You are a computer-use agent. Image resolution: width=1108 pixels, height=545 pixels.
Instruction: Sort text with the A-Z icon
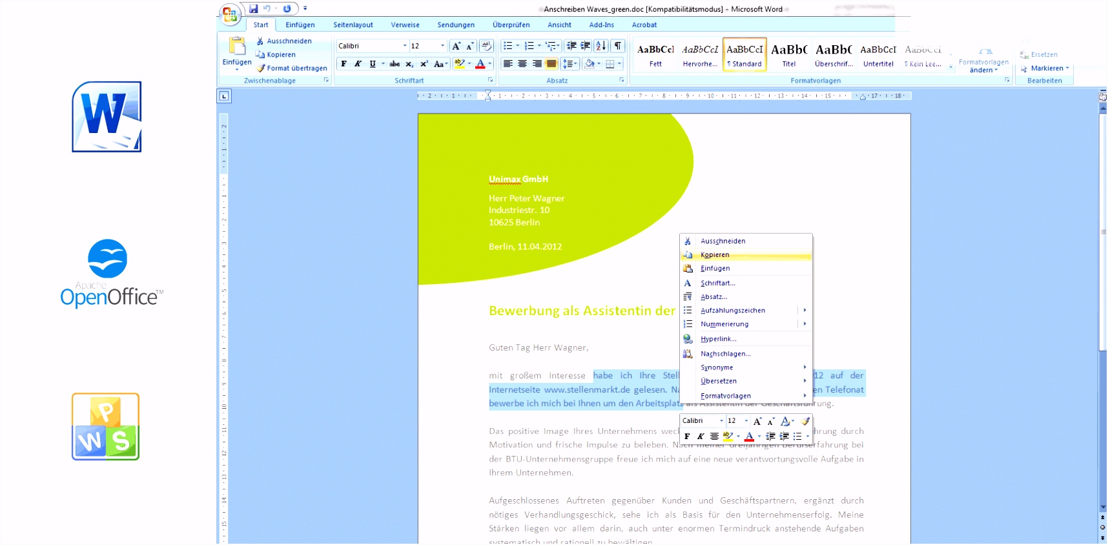[x=601, y=46]
